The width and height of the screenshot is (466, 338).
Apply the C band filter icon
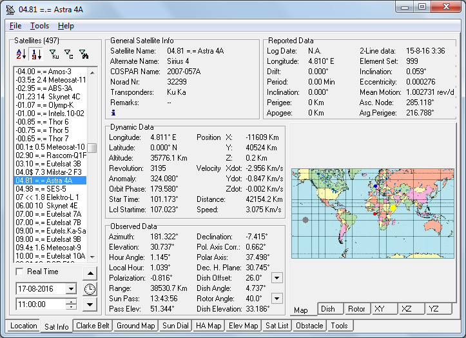coord(69,54)
